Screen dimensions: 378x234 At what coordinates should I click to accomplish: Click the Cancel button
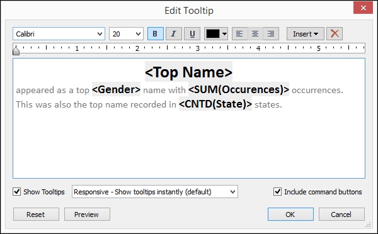341,214
